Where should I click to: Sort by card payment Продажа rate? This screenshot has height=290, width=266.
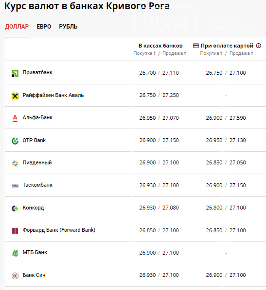(241, 53)
